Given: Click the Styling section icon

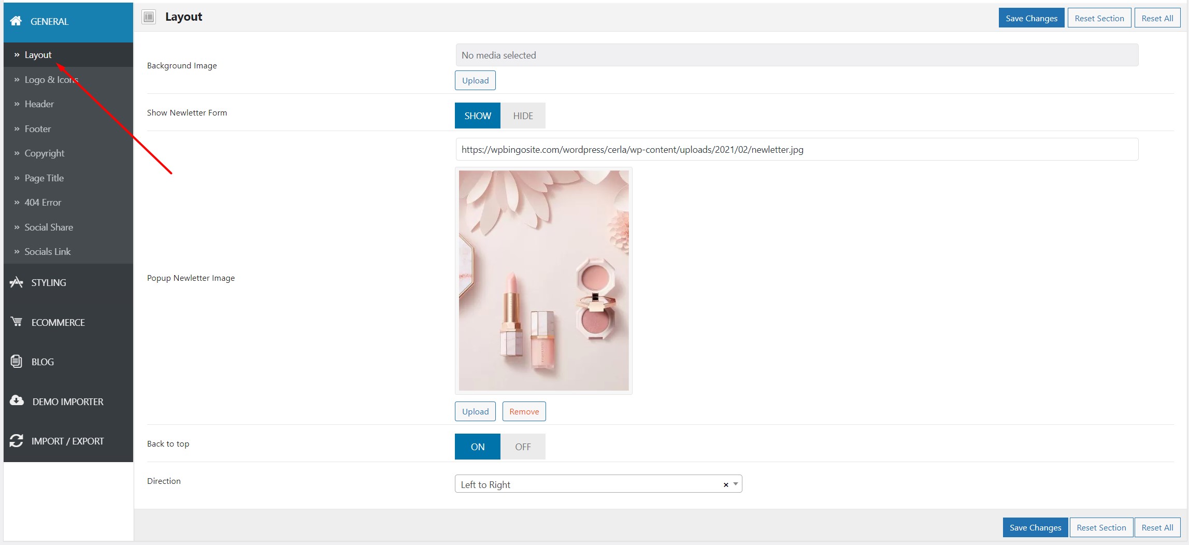Looking at the screenshot, I should (x=17, y=282).
